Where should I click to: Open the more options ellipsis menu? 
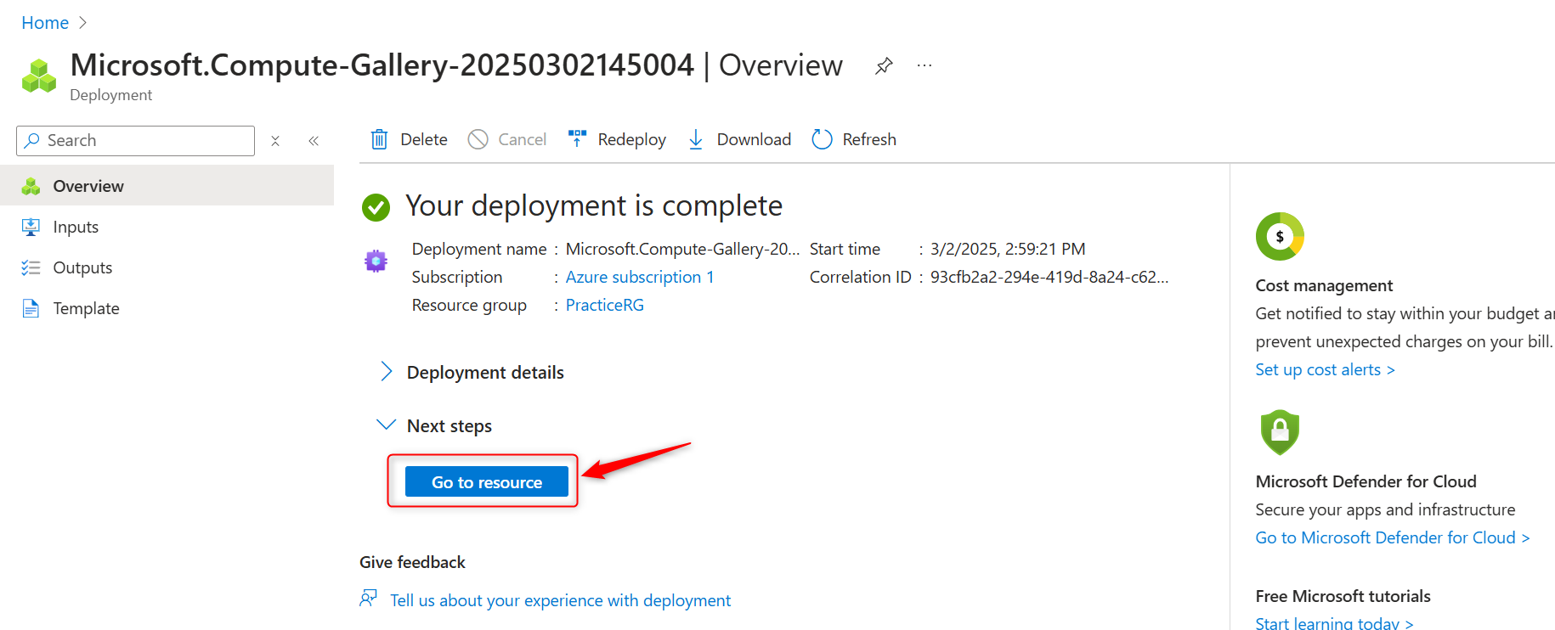point(925,65)
